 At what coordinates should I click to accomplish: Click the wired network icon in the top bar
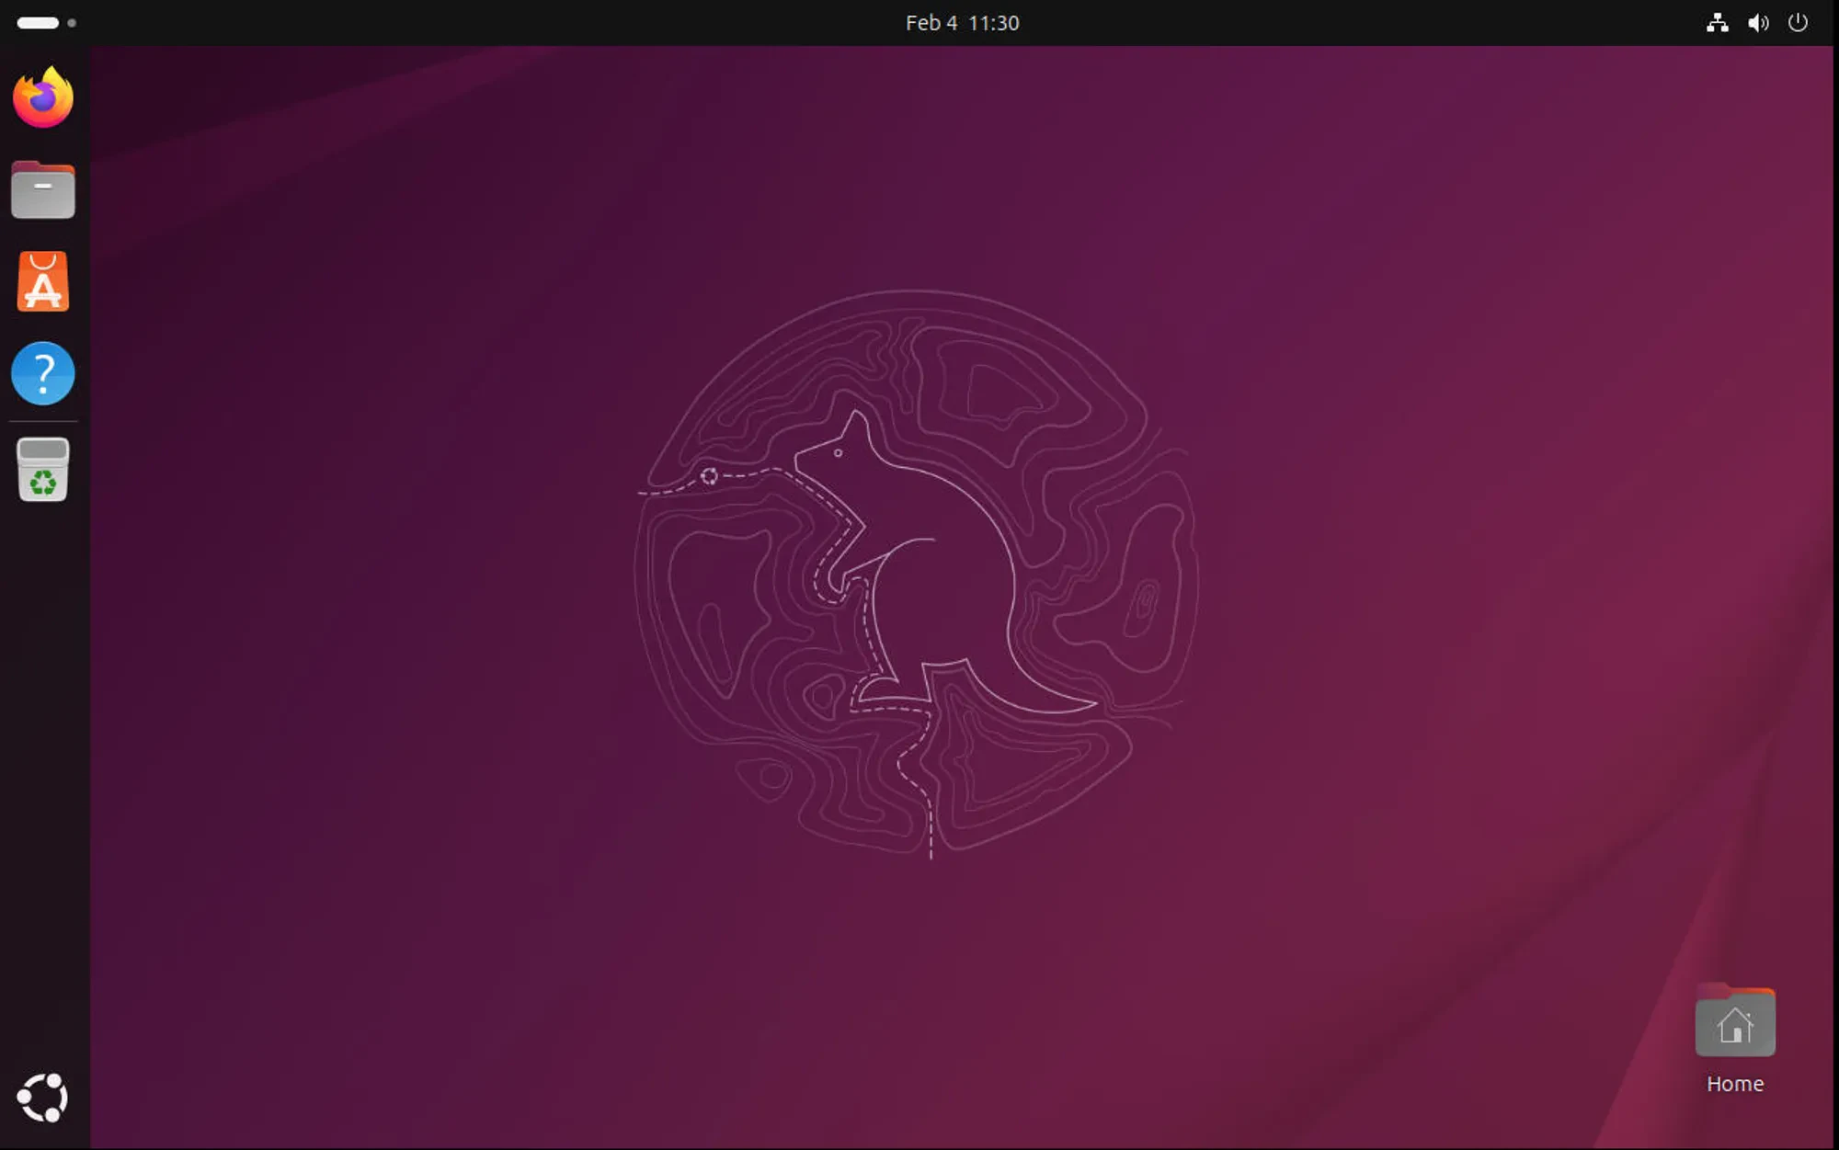[x=1716, y=22]
